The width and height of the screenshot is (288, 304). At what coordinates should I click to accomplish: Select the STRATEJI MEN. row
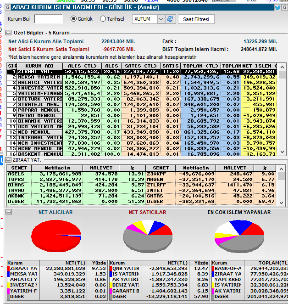point(142,105)
